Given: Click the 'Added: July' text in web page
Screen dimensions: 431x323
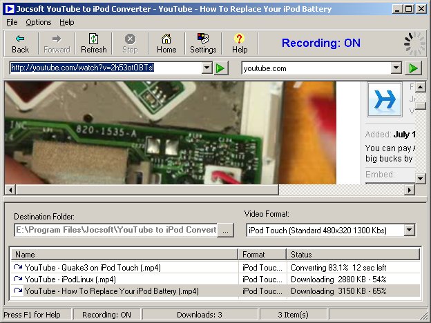Looking at the screenshot, I should pyautogui.click(x=390, y=135).
